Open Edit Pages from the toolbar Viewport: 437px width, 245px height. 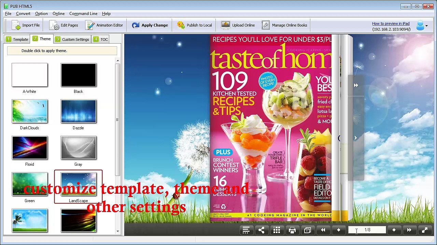tap(64, 25)
